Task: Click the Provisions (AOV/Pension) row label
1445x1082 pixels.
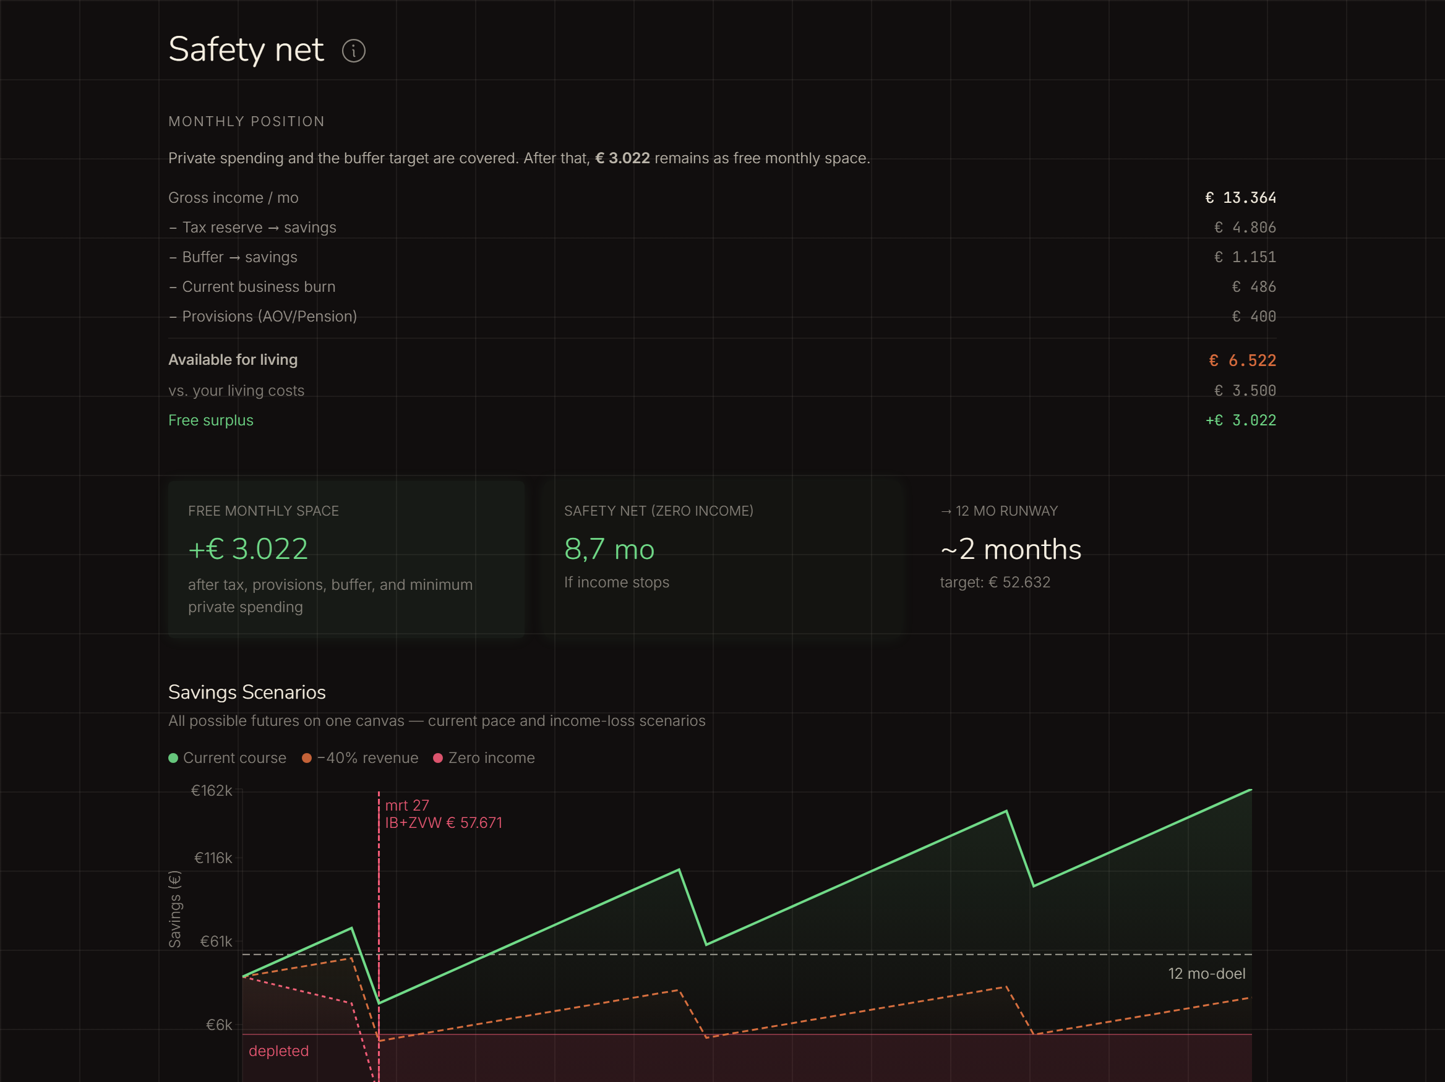Action: tap(263, 317)
